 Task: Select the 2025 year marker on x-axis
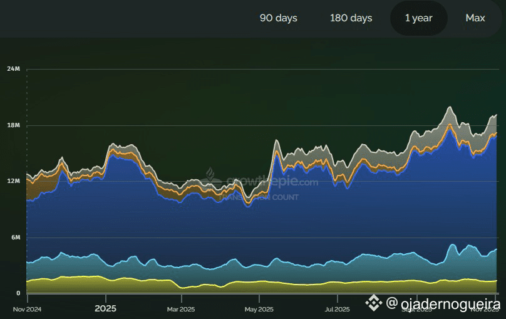coord(106,309)
